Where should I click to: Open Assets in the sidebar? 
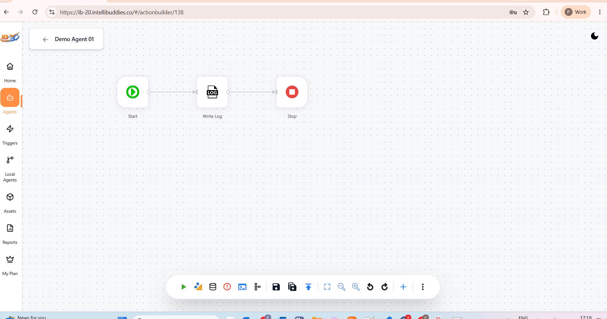click(x=10, y=203)
